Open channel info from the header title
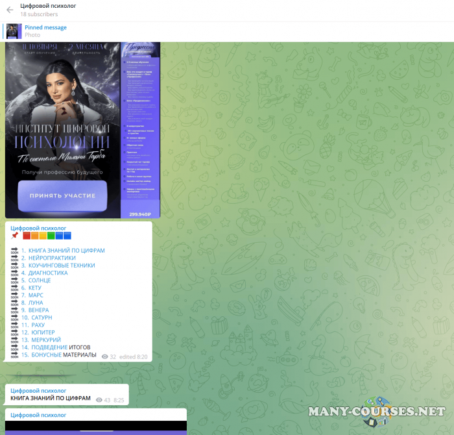 click(x=48, y=6)
